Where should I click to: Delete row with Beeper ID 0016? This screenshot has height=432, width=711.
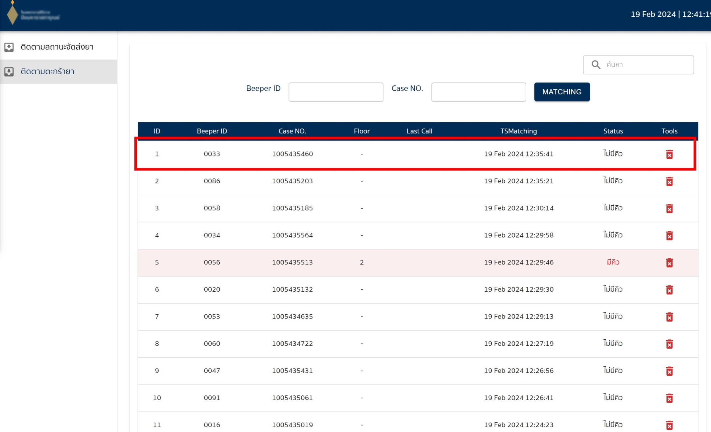click(x=669, y=425)
